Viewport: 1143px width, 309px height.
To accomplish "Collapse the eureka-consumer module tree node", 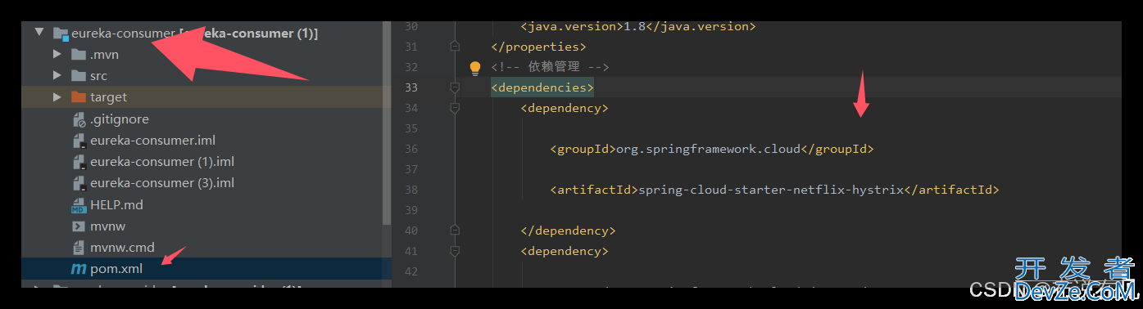I will pos(39,34).
